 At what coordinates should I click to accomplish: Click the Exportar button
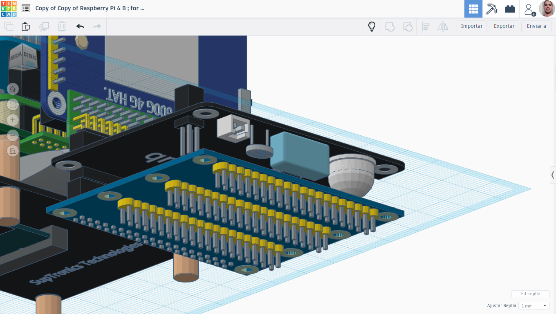[x=504, y=26]
